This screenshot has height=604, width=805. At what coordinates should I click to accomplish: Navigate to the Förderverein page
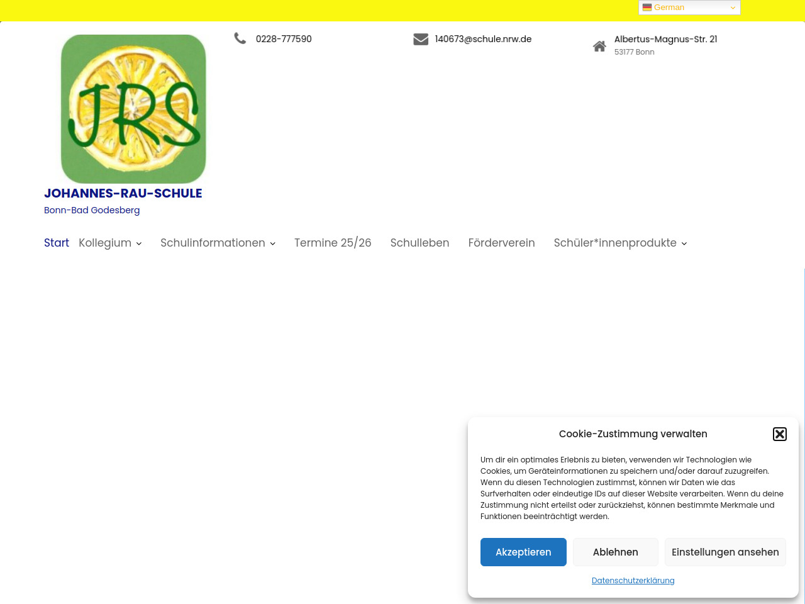[x=501, y=243]
